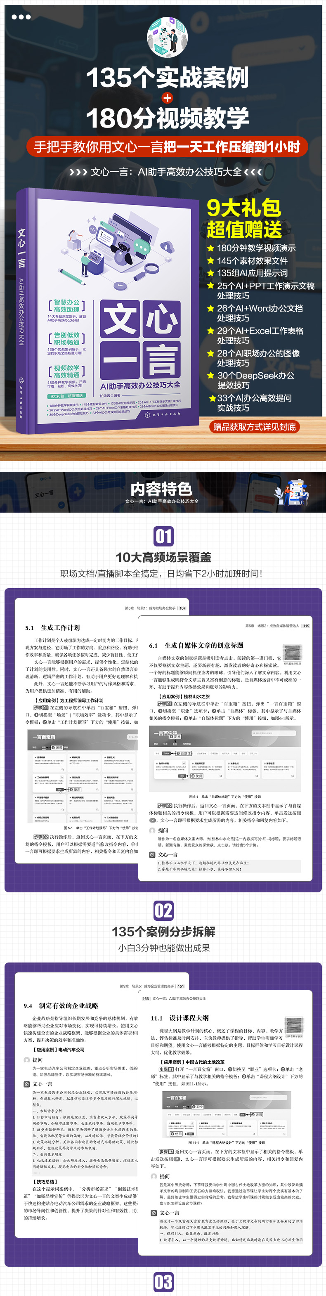Click the "9大礼包，超值赠送" tag on cover
The image size is (326, 1296).
pos(66,395)
